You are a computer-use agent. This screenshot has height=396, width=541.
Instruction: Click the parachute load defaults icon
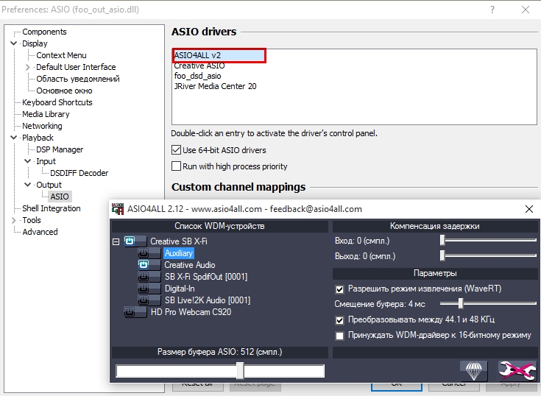(474, 371)
